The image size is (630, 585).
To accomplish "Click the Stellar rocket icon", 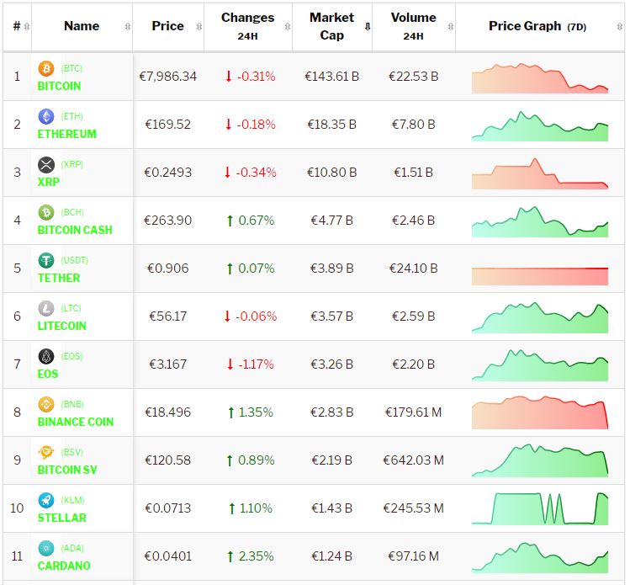I will pyautogui.click(x=46, y=501).
